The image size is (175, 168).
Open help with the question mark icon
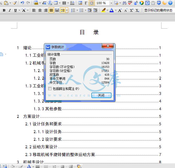[x=170, y=3]
